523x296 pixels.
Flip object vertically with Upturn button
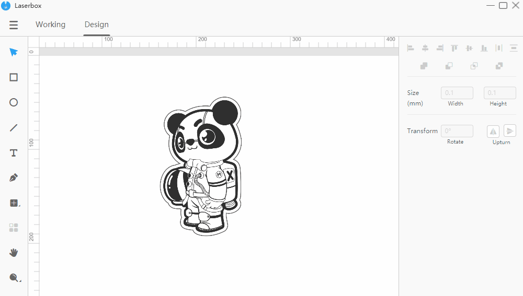click(509, 131)
